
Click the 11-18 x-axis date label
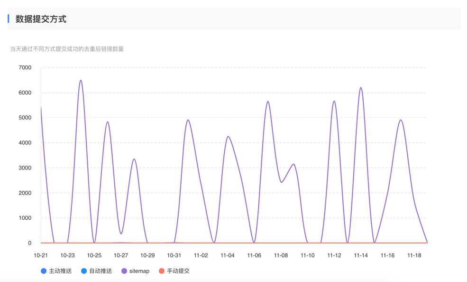(414, 255)
